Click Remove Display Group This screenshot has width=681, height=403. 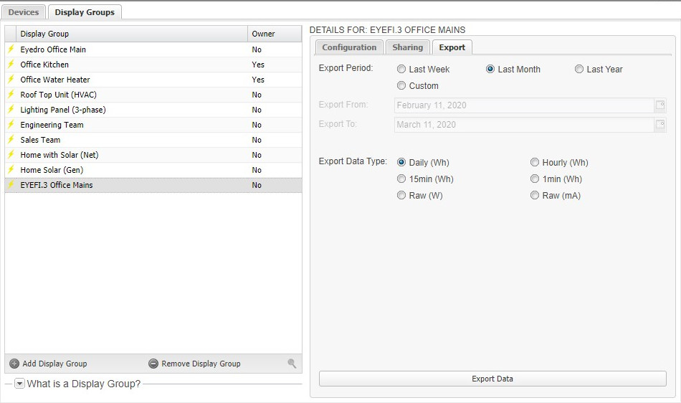coord(194,364)
